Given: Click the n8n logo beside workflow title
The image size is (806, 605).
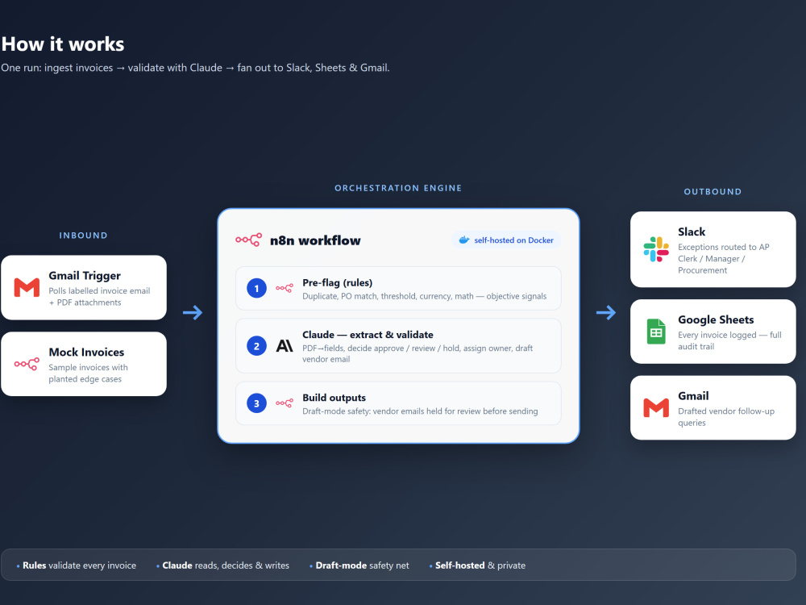Looking at the screenshot, I should (x=249, y=240).
